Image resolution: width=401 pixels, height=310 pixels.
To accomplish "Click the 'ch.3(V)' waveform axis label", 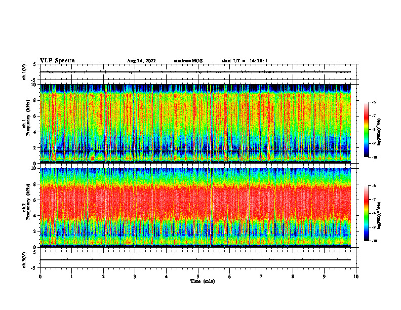I will tap(24, 260).
